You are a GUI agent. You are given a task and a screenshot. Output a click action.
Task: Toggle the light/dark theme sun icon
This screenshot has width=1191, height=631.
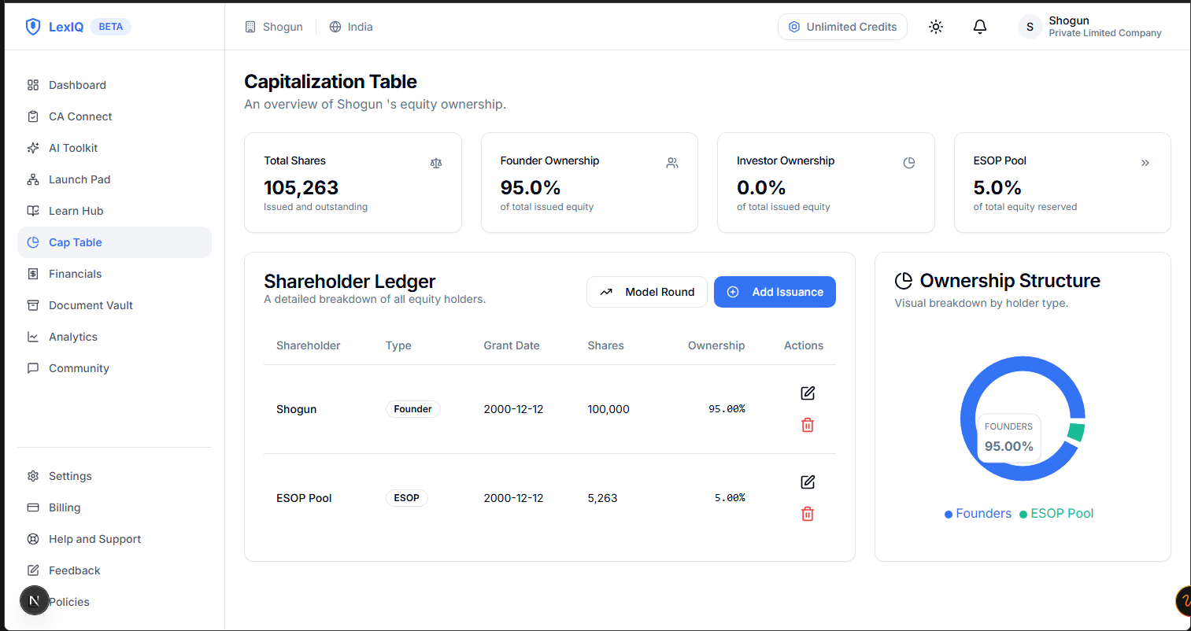(x=935, y=27)
